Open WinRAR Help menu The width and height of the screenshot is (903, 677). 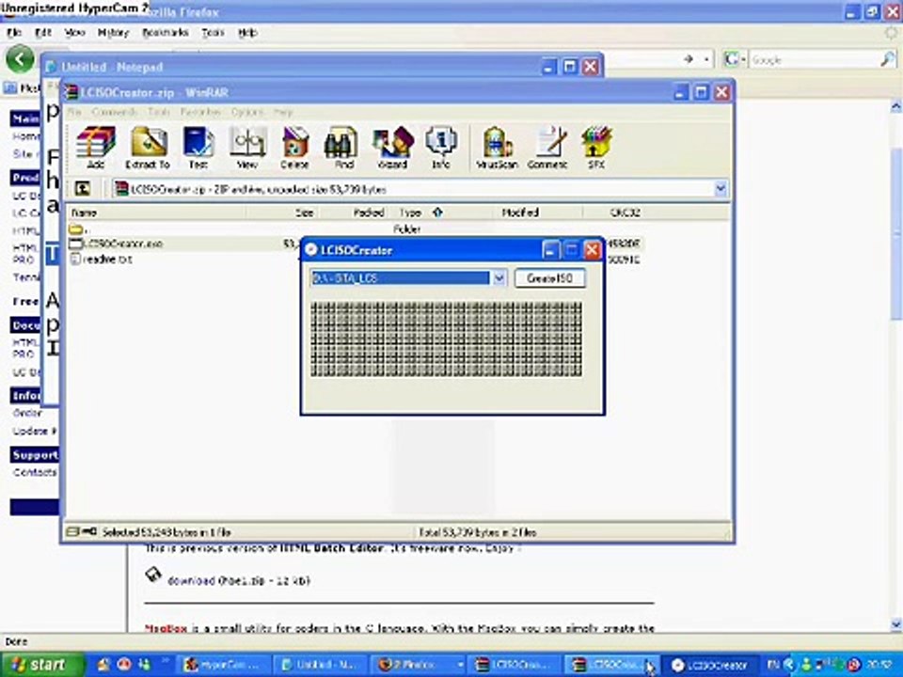point(283,112)
